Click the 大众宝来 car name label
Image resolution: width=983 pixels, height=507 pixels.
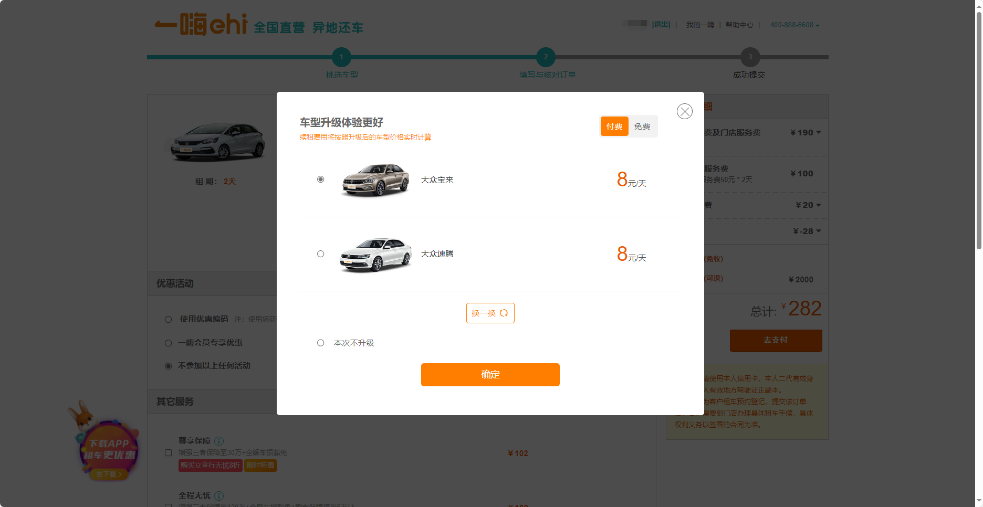tap(437, 180)
